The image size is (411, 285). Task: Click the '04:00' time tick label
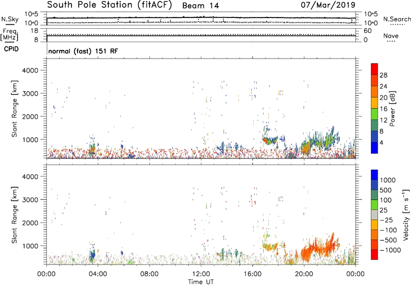click(x=98, y=274)
